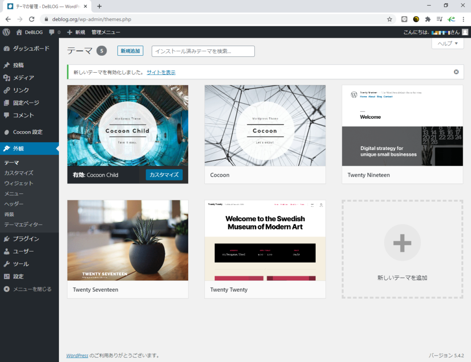
Task: Open the DeBLOG site name menu
Action: [x=34, y=32]
